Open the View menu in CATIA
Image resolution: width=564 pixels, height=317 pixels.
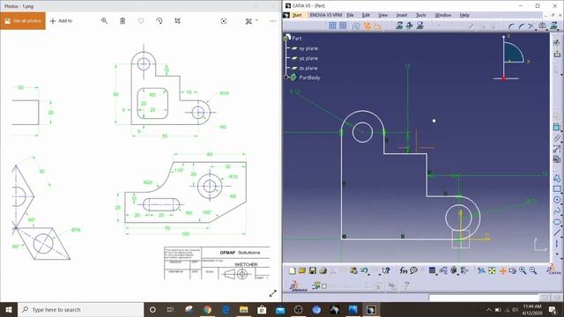(382, 15)
